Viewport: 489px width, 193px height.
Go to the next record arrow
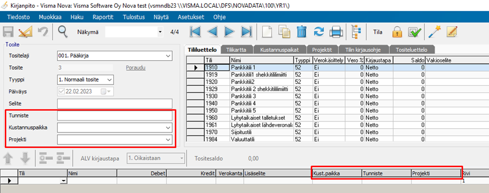coord(229,32)
